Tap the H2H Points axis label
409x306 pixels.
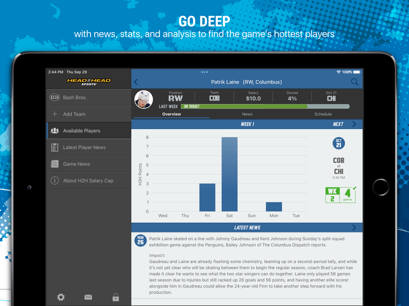click(140, 174)
